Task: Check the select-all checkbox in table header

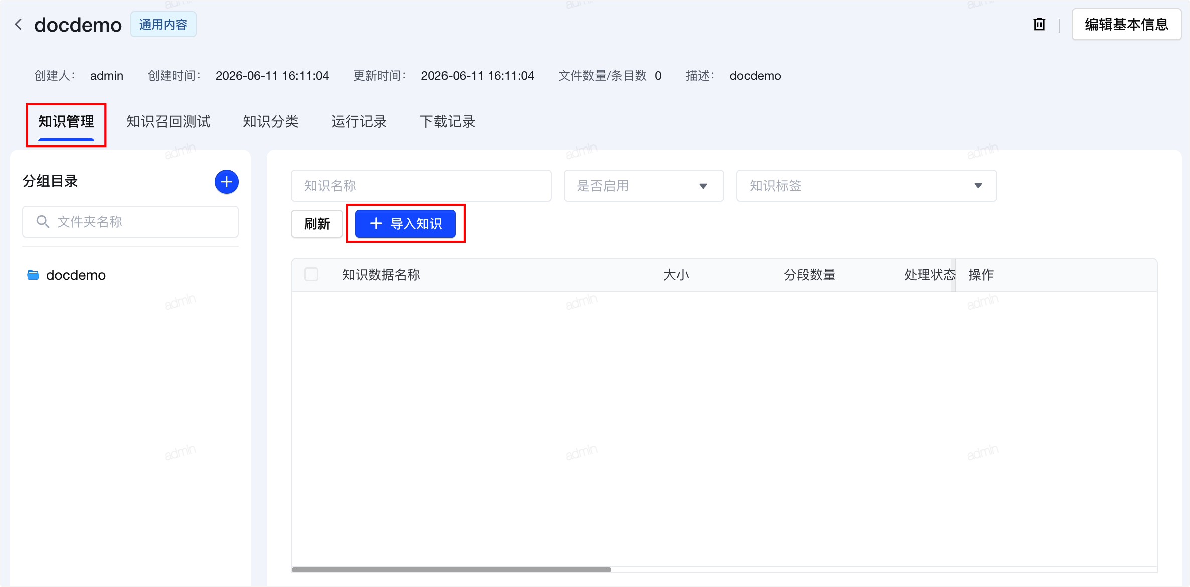Action: point(311,274)
